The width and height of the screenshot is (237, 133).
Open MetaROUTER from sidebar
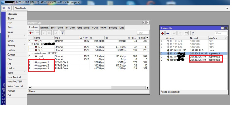pos(15,82)
